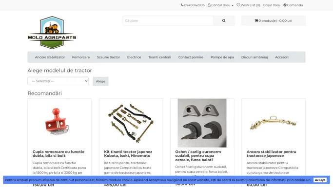
Task: Open Accesorii category
Action: tap(282, 57)
